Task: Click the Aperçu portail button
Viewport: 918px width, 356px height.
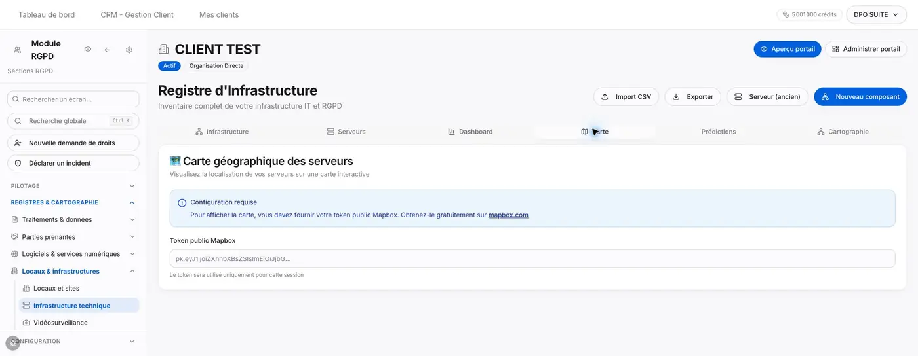Action: (787, 49)
